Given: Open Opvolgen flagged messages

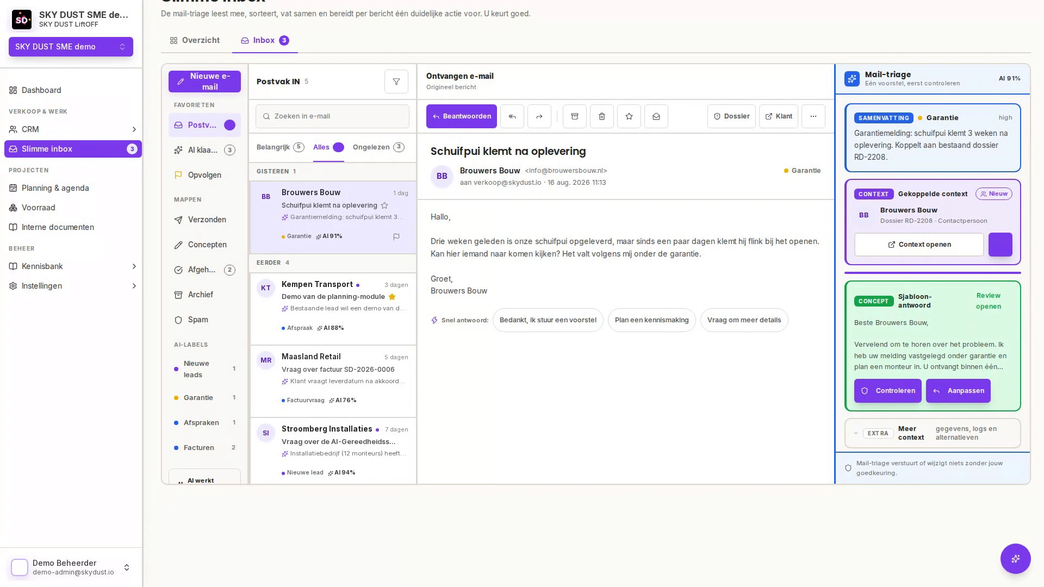Looking at the screenshot, I should (x=204, y=175).
